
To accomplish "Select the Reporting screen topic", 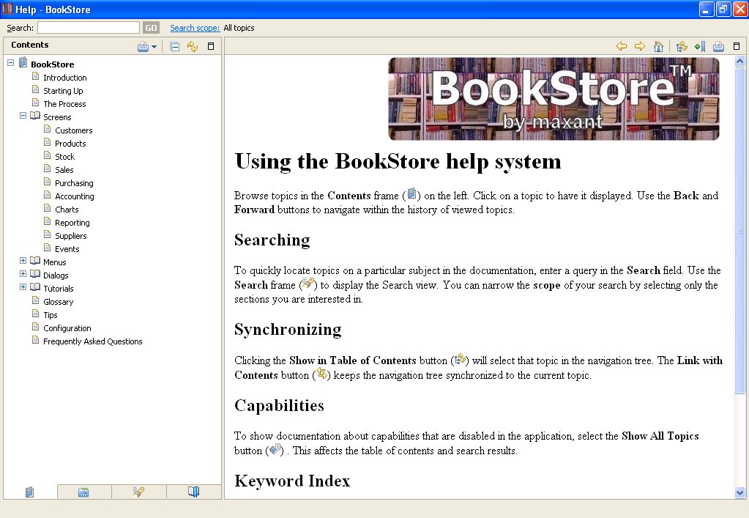I will [72, 223].
